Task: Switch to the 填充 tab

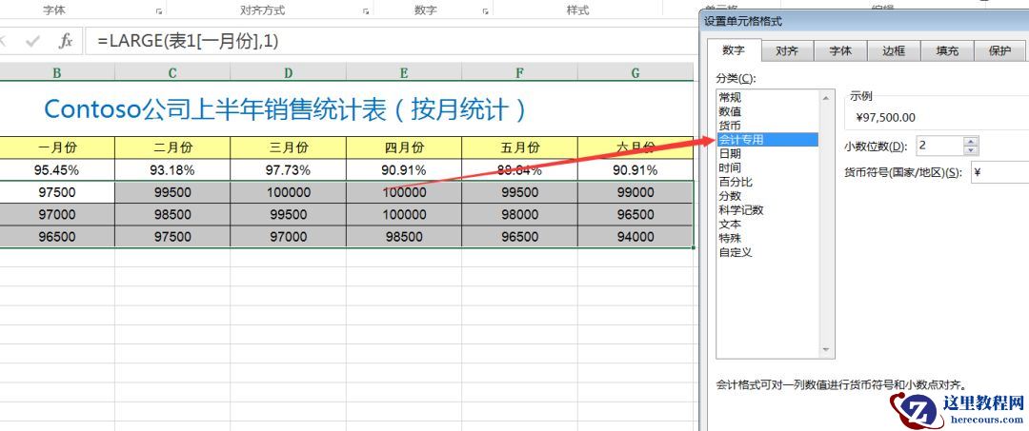Action: 946,51
